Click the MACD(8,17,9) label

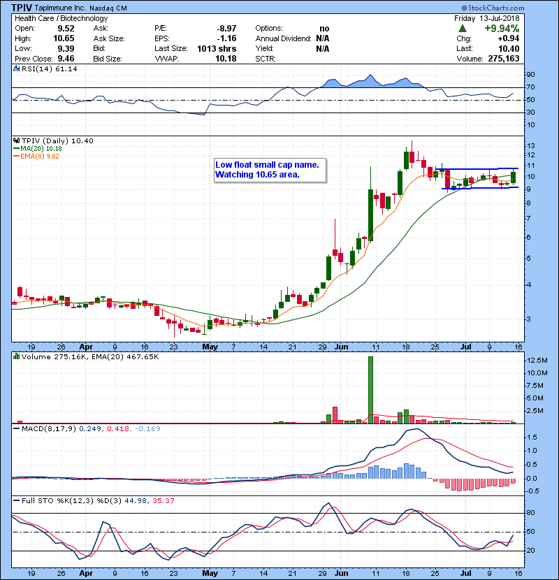pyautogui.click(x=49, y=429)
